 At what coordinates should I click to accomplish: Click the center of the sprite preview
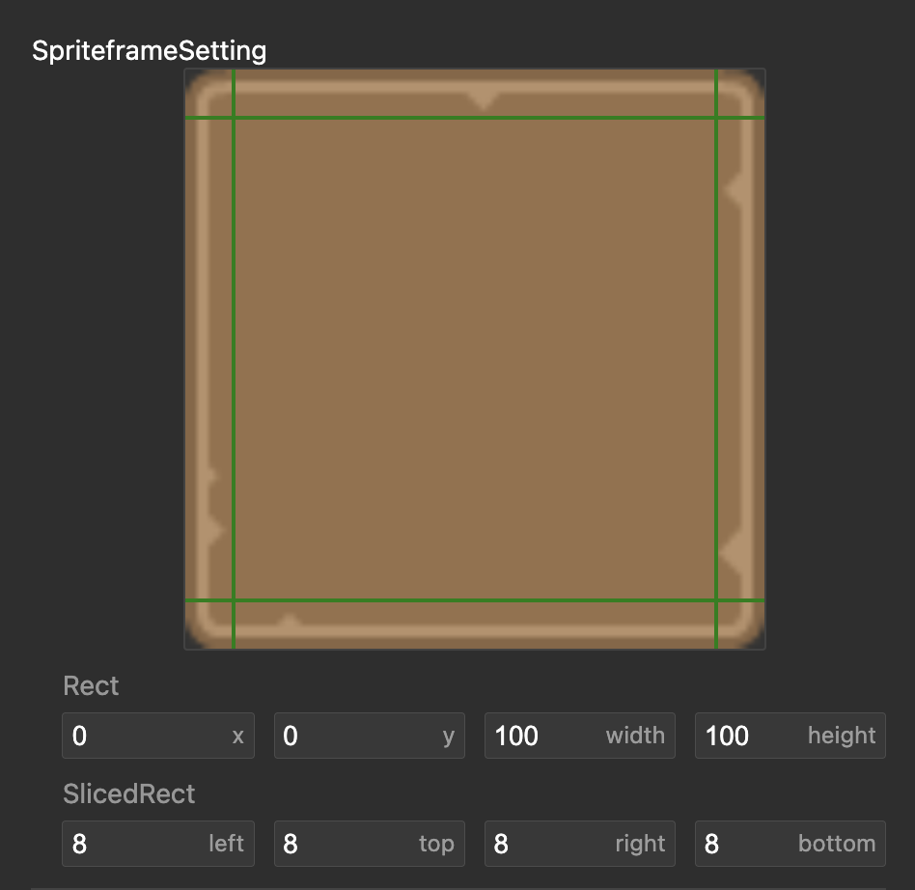point(475,359)
